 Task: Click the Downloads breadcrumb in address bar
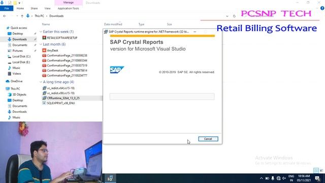coord(56,16)
